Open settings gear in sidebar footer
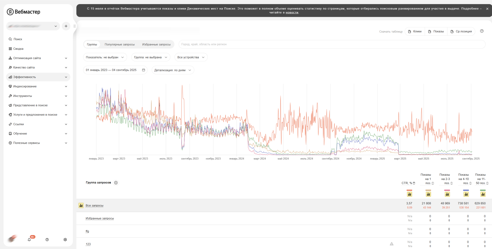This screenshot has height=249, width=492. 65,240
